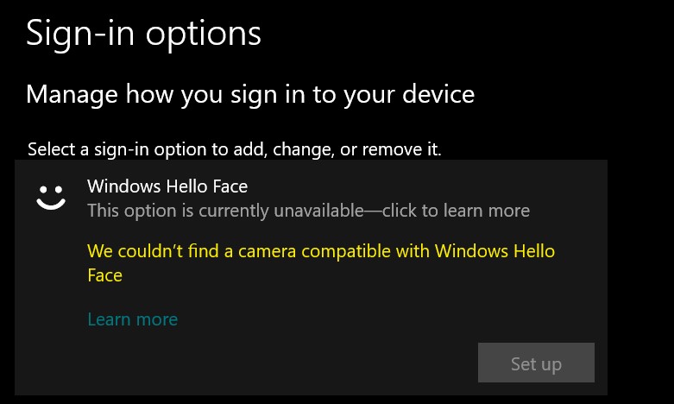
Task: Click the word 'Face' on yellow warning's second line
Action: (x=105, y=275)
